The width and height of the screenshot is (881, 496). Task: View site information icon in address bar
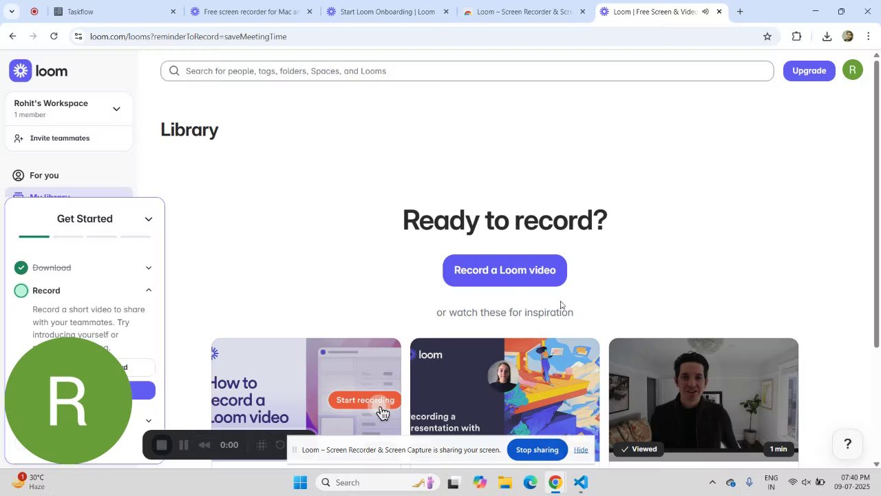coord(78,37)
